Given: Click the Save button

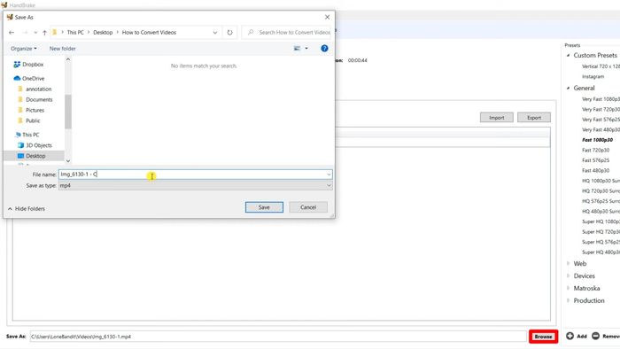Looking at the screenshot, I should 264,207.
